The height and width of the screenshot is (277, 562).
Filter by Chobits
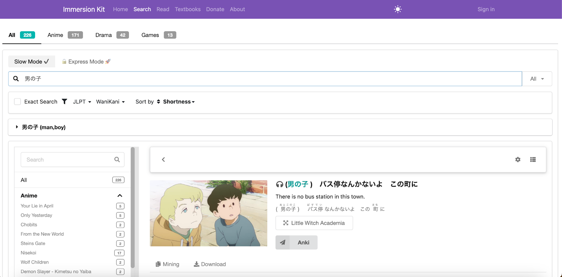point(72,225)
